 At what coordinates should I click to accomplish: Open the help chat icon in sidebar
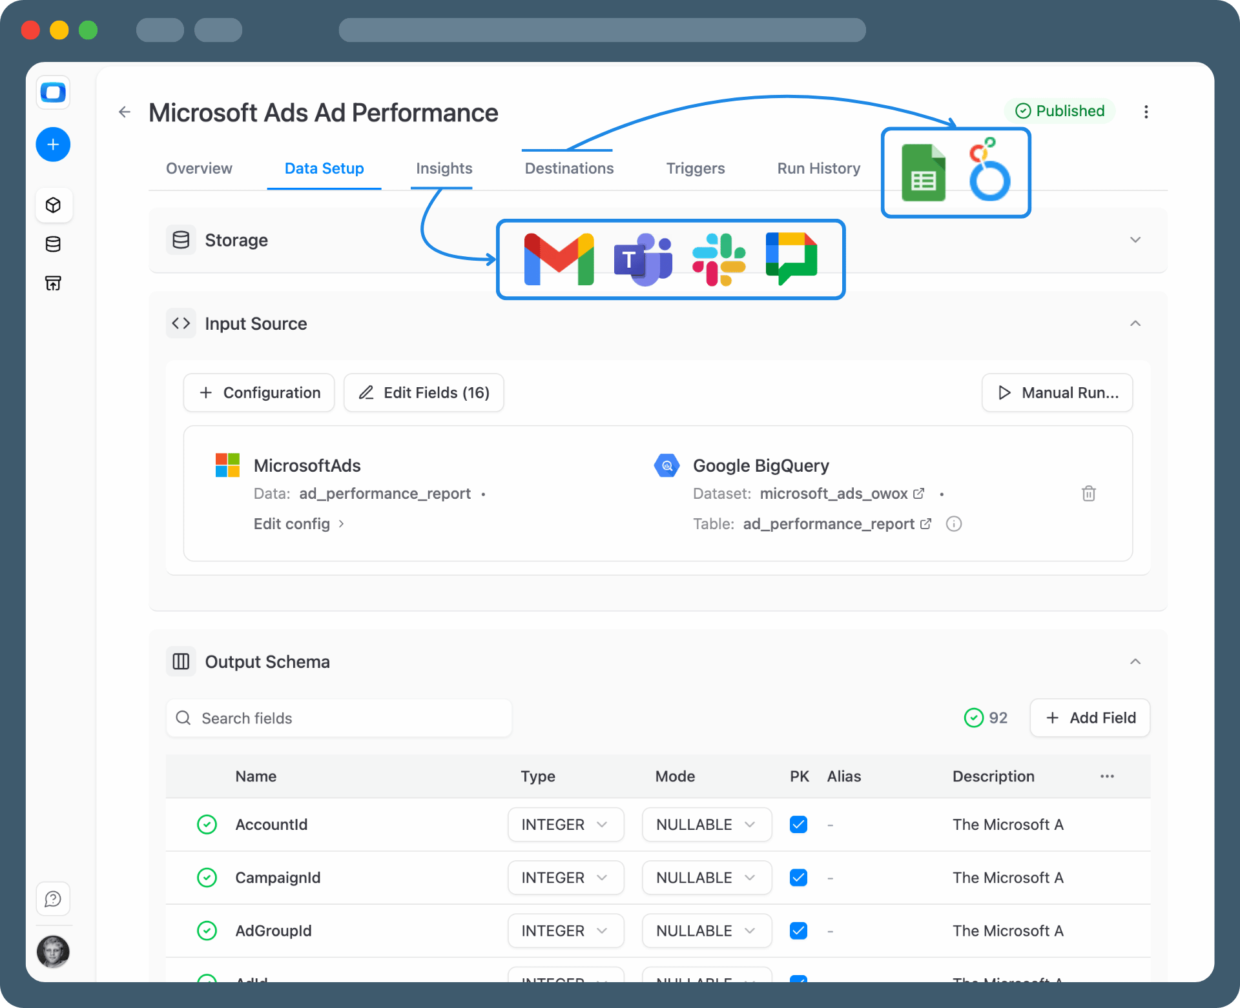tap(53, 899)
